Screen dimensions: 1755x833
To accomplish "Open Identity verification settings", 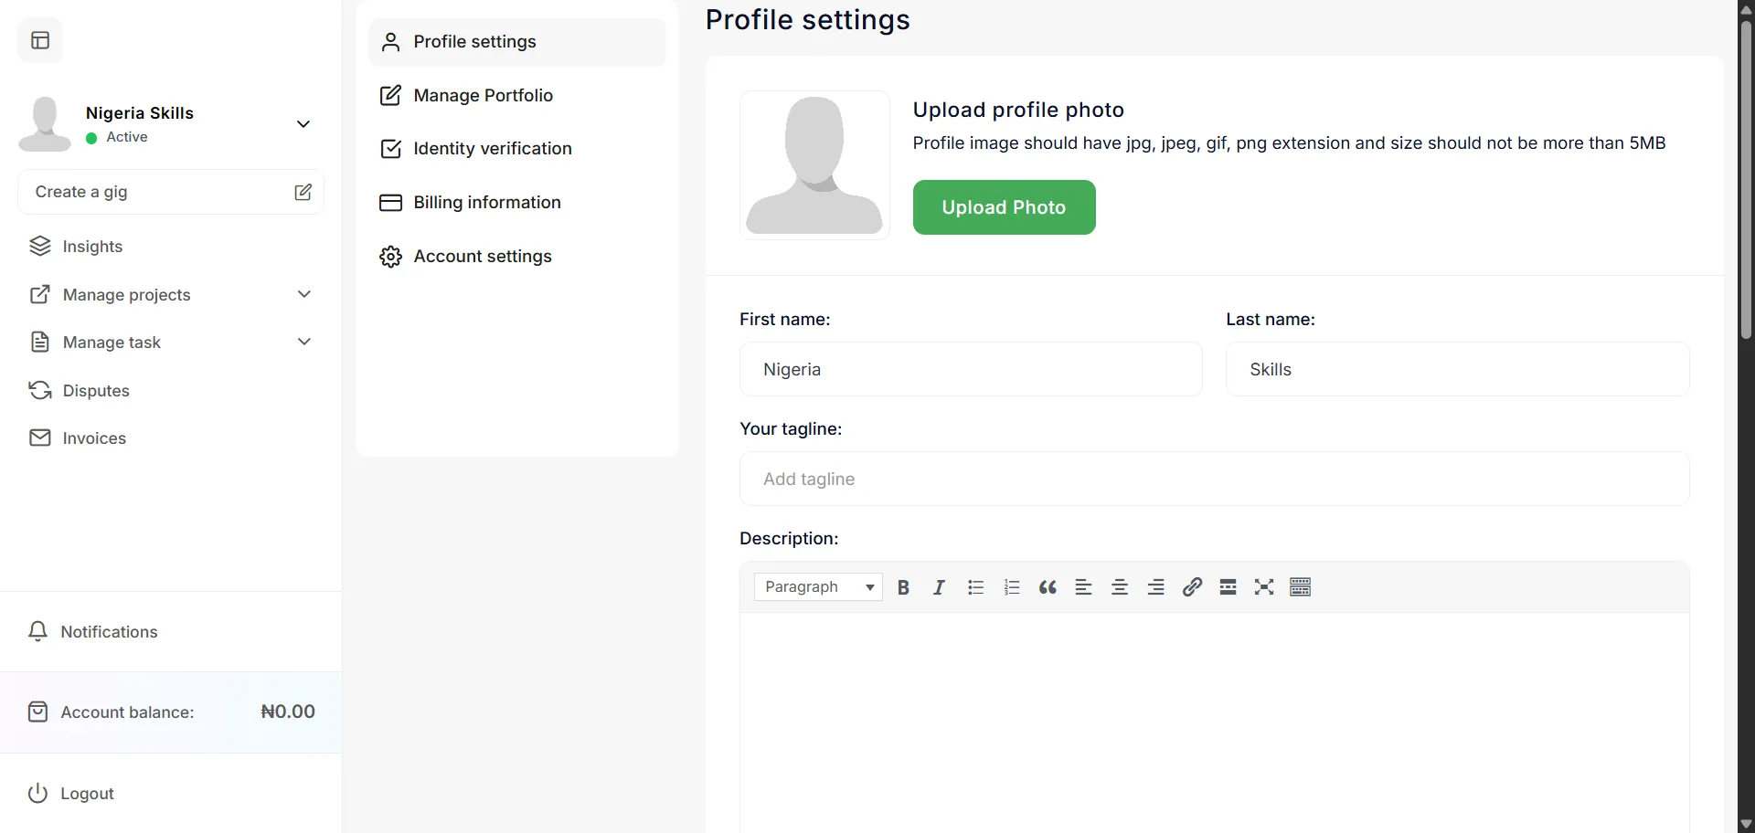I will pos(492,148).
